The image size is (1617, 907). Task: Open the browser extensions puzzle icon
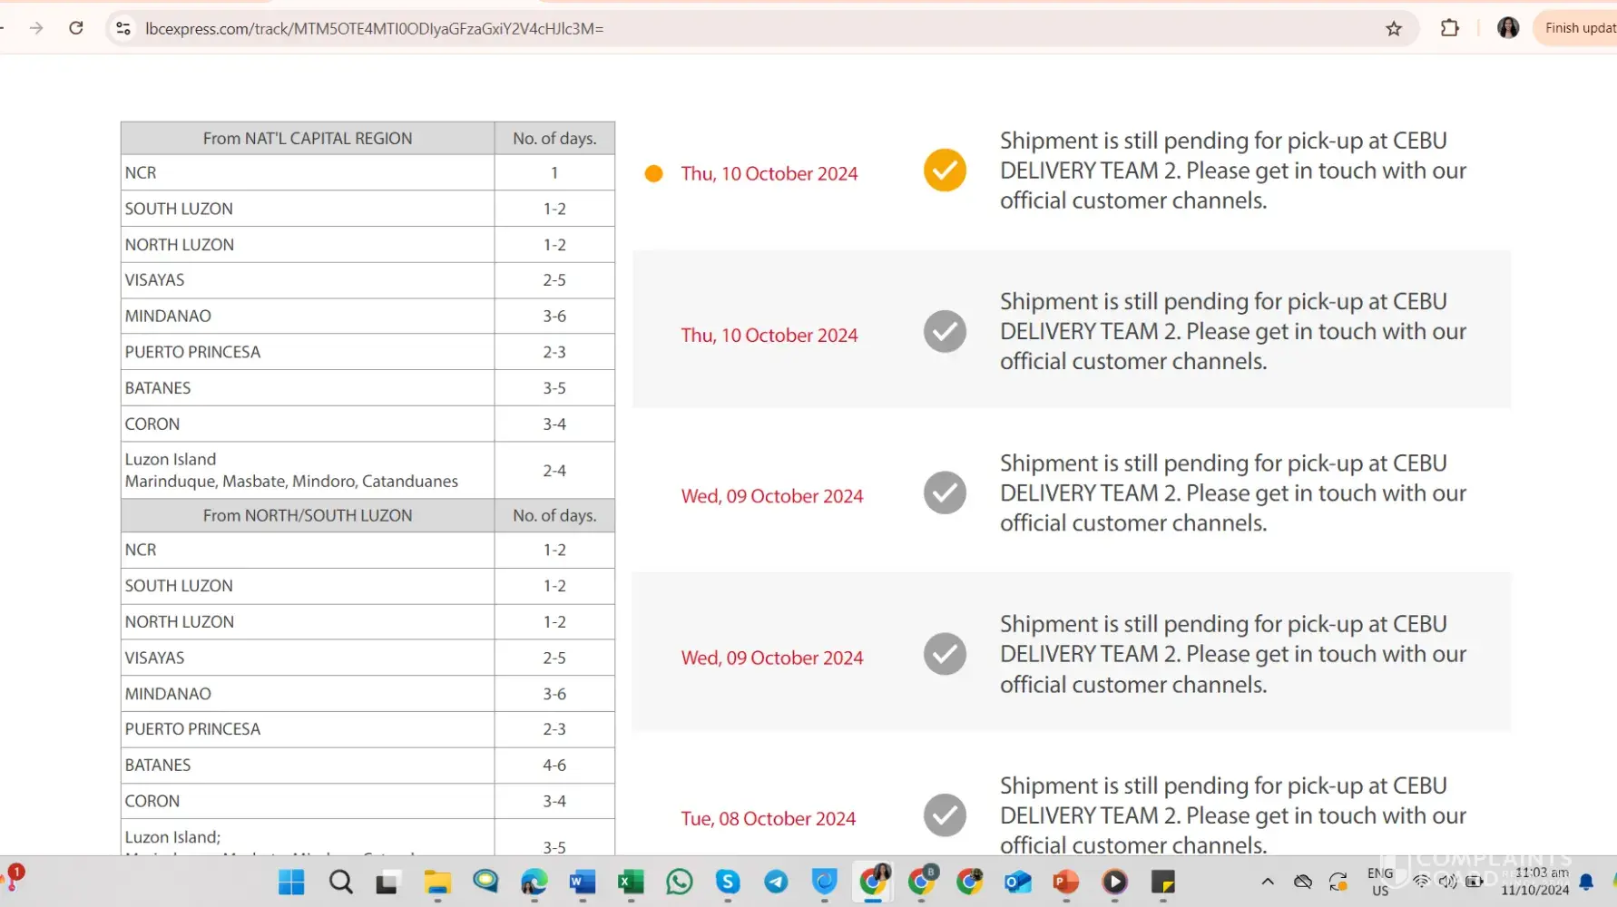point(1449,28)
